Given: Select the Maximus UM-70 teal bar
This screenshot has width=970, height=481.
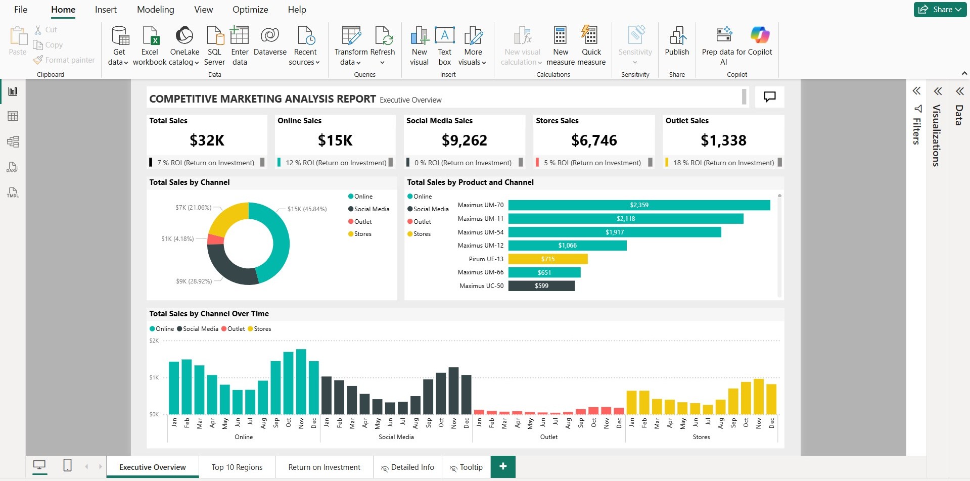Looking at the screenshot, I should 639,205.
